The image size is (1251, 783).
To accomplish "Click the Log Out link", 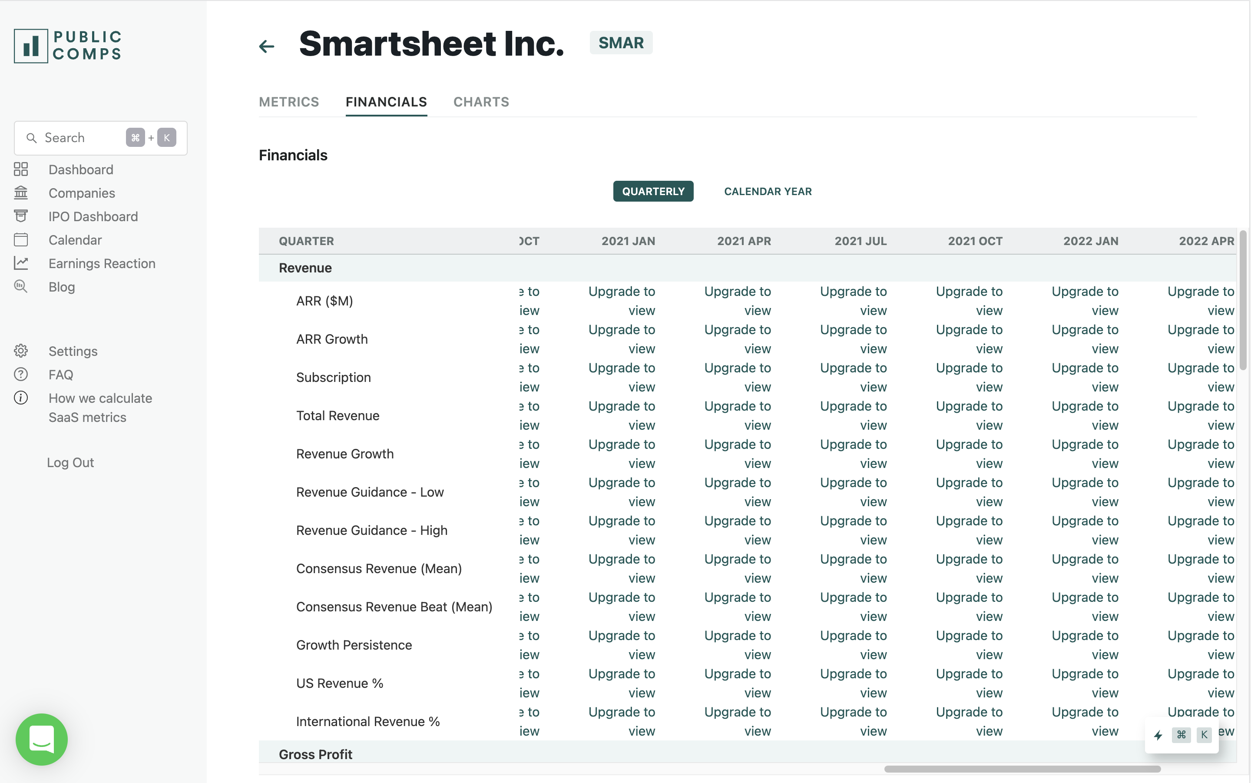I will 70,462.
